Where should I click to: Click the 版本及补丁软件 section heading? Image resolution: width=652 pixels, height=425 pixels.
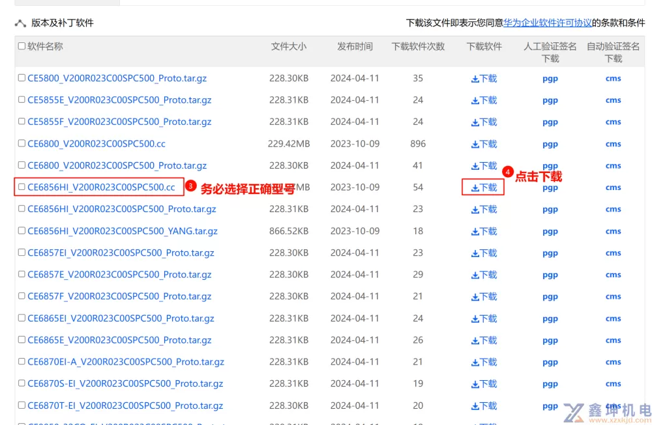tap(63, 23)
